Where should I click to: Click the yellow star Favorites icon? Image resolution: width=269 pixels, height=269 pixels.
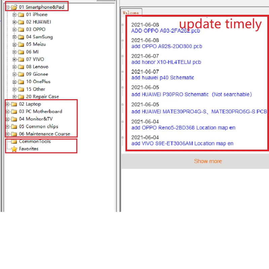(x=14, y=149)
